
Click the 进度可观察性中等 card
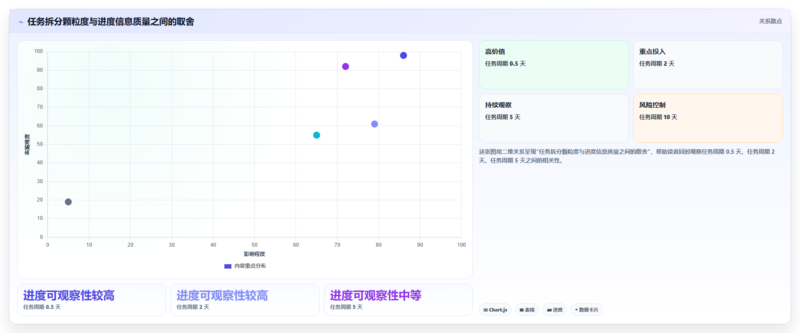point(398,300)
